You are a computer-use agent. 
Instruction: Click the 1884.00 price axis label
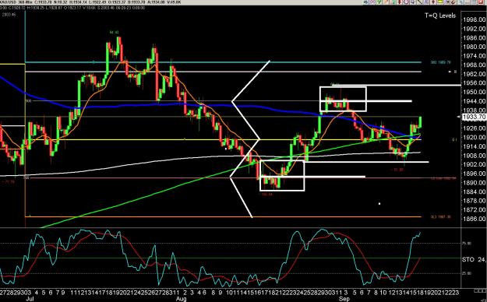[475, 191]
